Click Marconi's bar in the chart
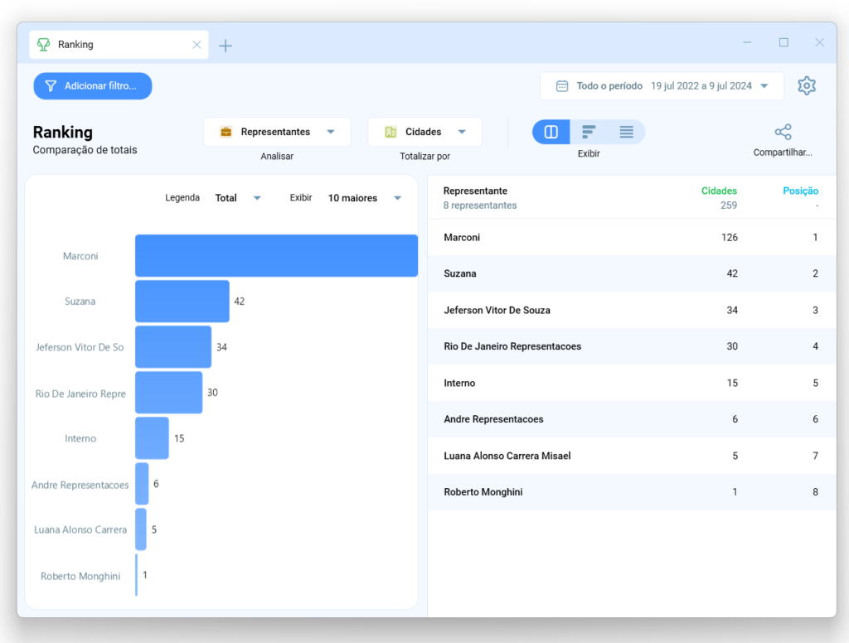This screenshot has width=849, height=643. tap(276, 255)
